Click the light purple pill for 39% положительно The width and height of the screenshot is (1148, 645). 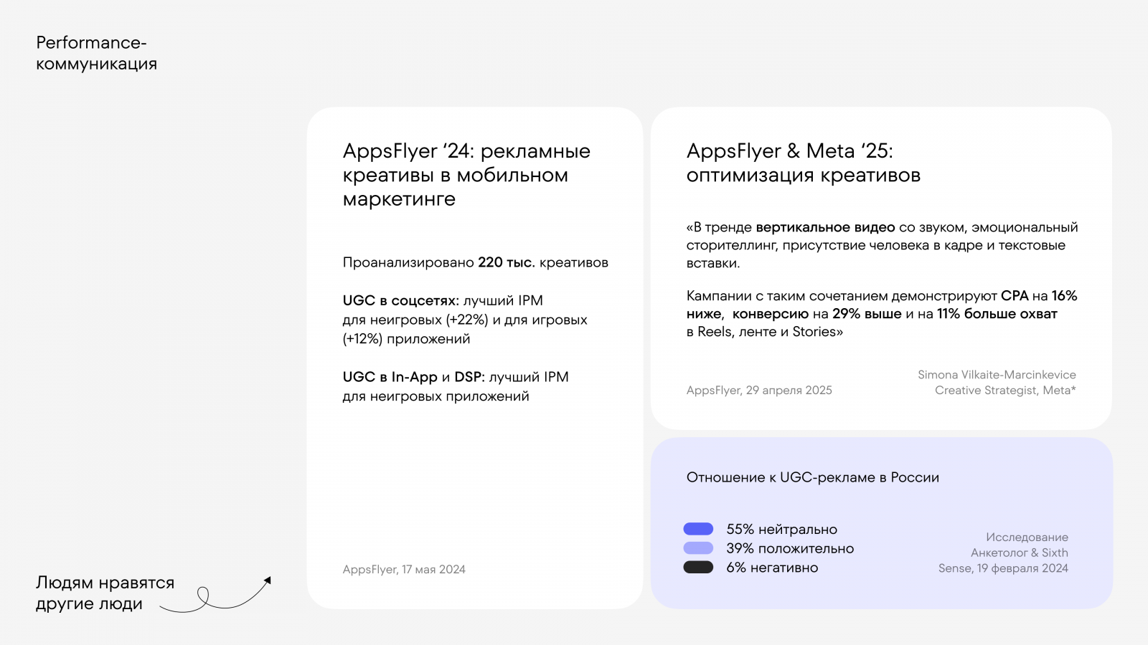(698, 548)
